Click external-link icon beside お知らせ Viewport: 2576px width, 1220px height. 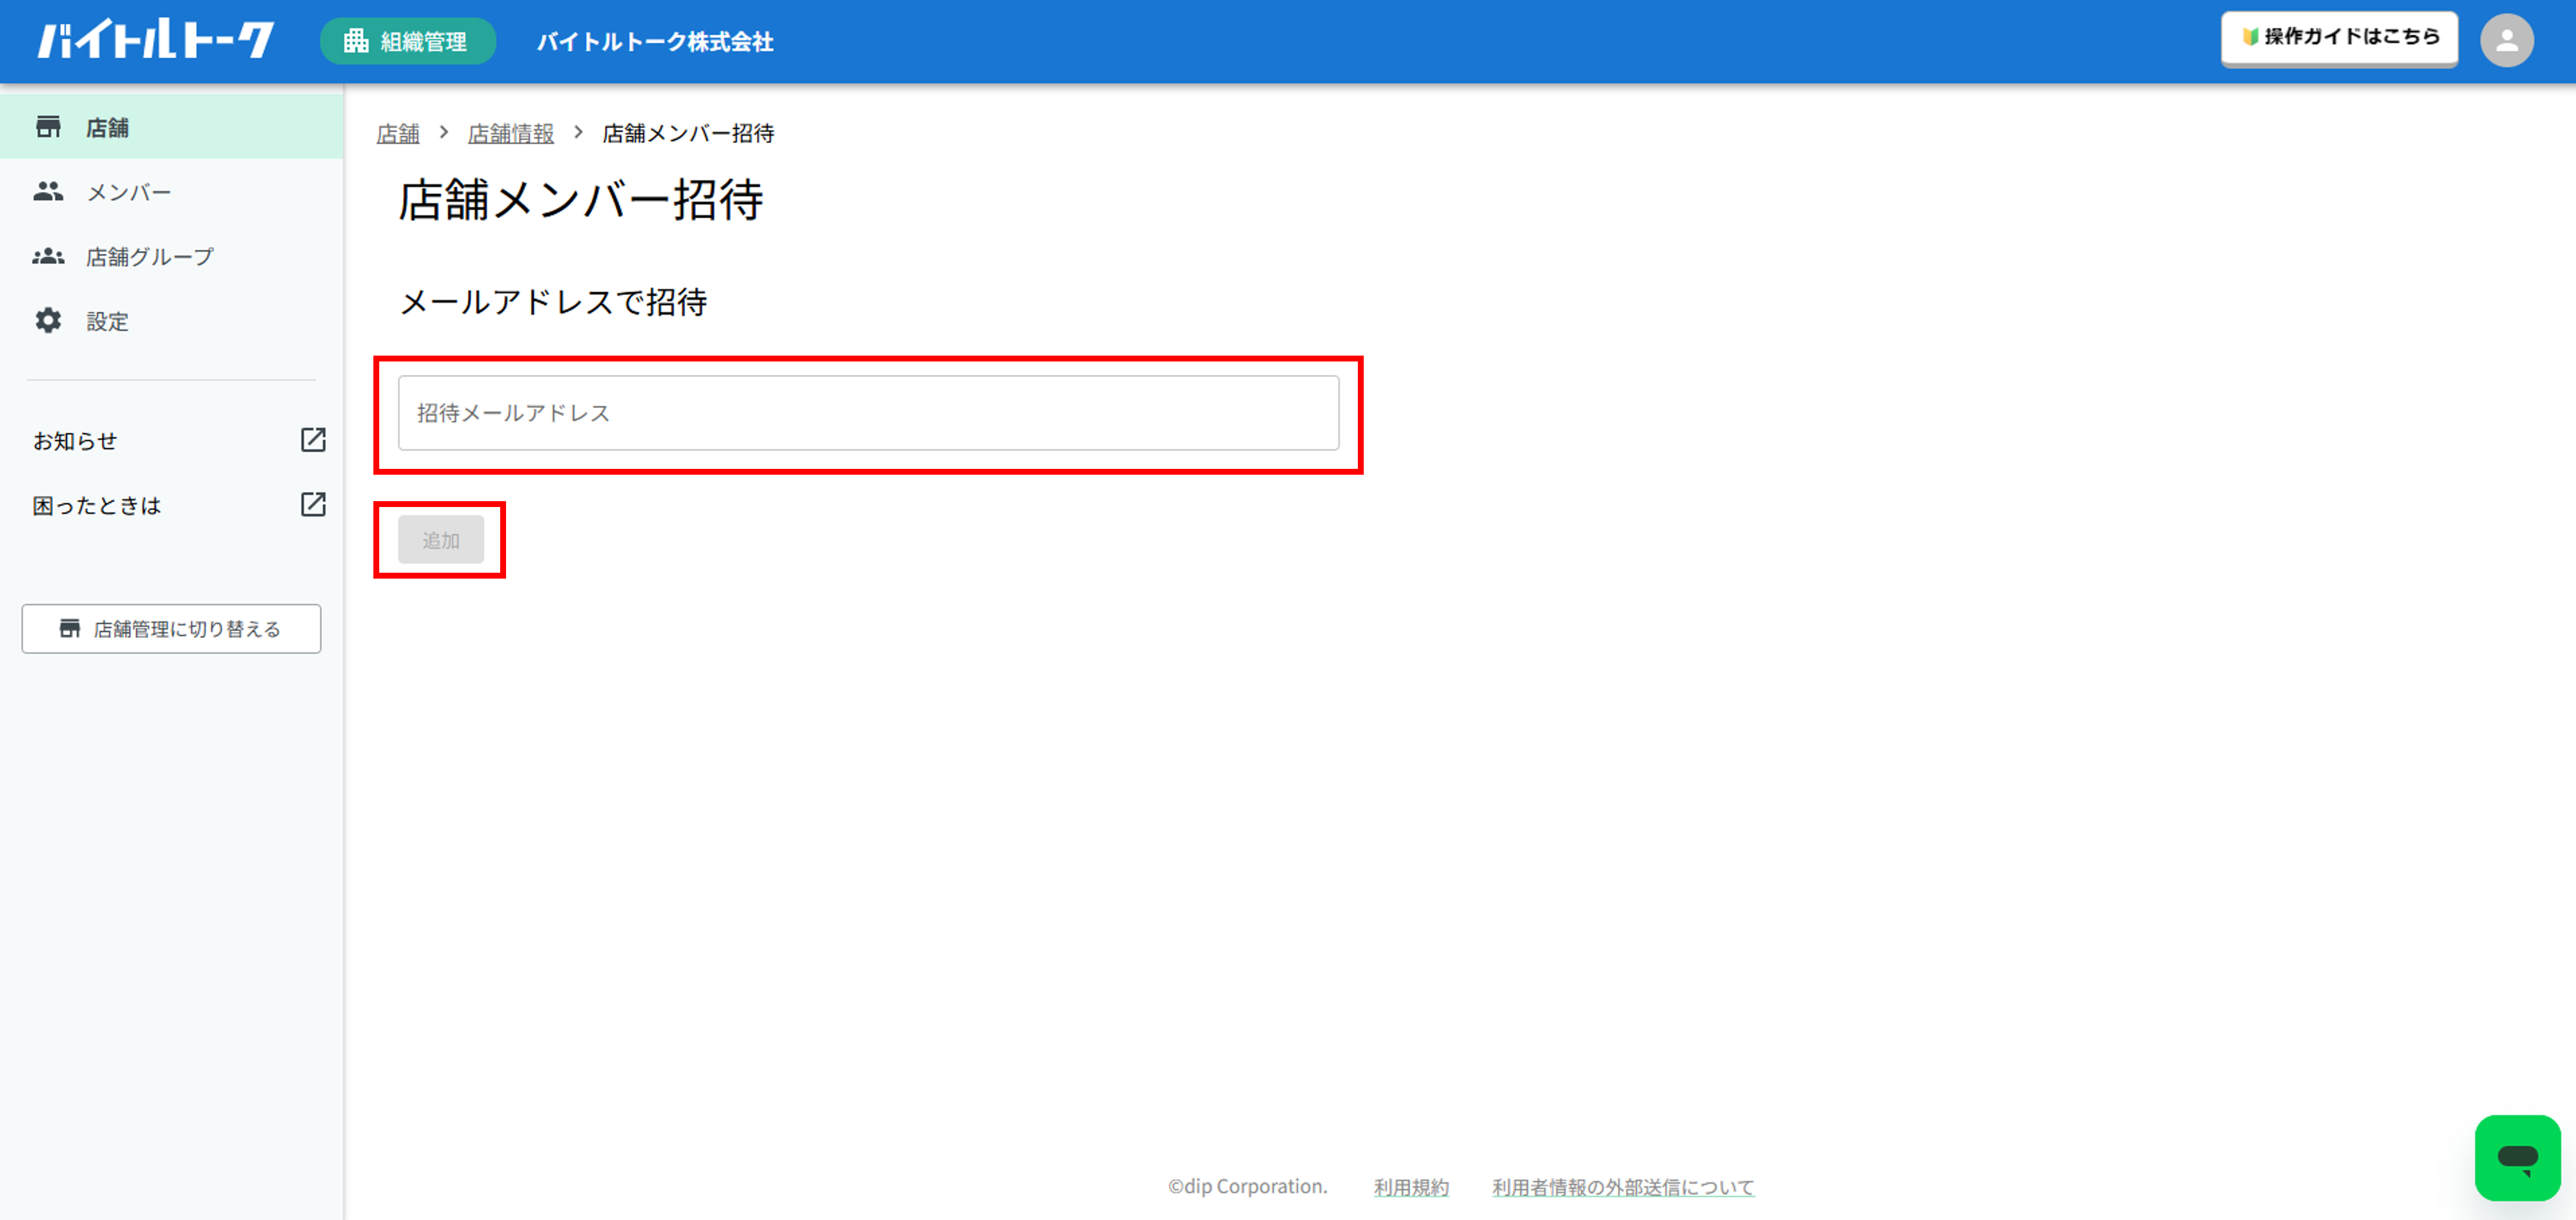313,440
